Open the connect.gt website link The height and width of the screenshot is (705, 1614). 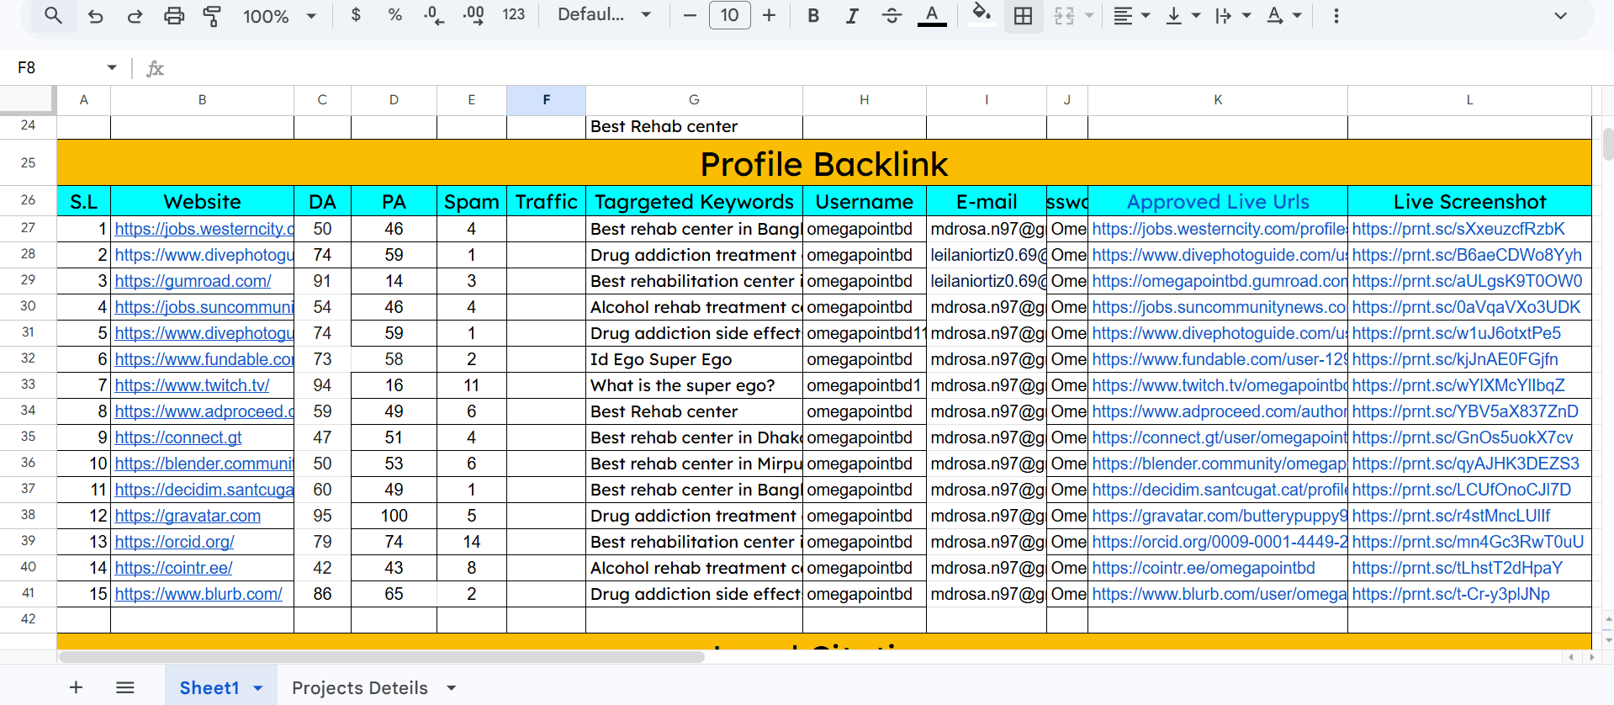pyautogui.click(x=178, y=437)
